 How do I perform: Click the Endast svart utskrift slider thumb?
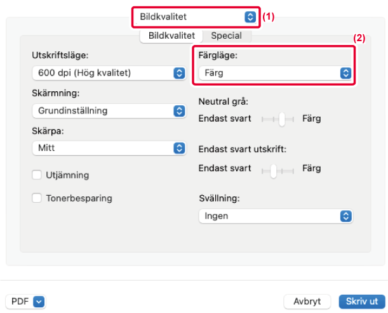point(273,169)
